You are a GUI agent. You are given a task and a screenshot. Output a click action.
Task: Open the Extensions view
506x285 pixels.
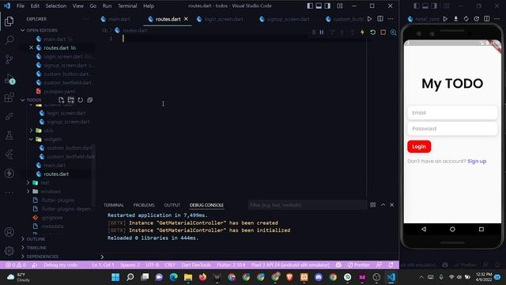tap(9, 97)
